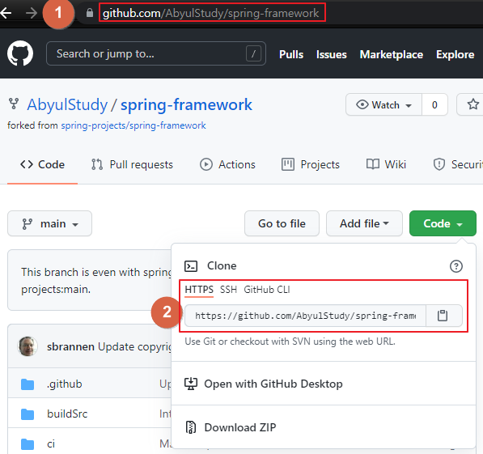Open the AbyulStudy owner link
The image size is (483, 454).
click(67, 104)
